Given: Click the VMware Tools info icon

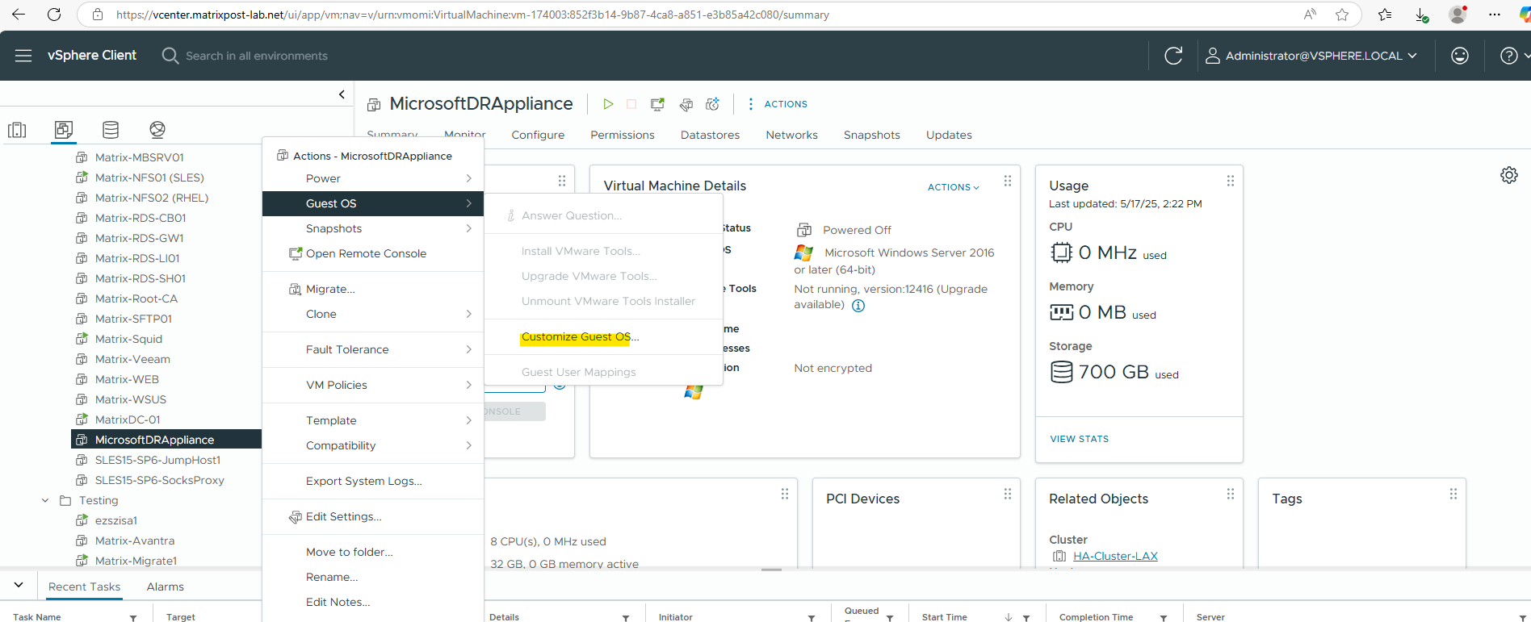Looking at the screenshot, I should [858, 306].
